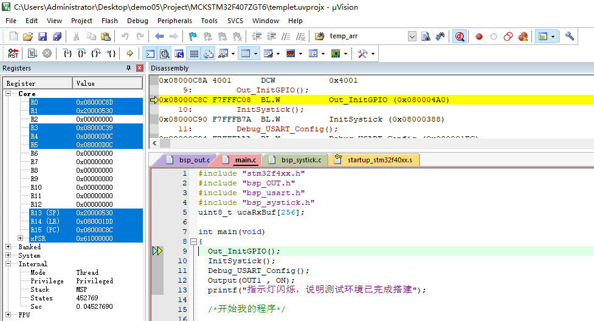594x321 pixels.
Task: Expand the FPU register group
Action: click(x=8, y=314)
